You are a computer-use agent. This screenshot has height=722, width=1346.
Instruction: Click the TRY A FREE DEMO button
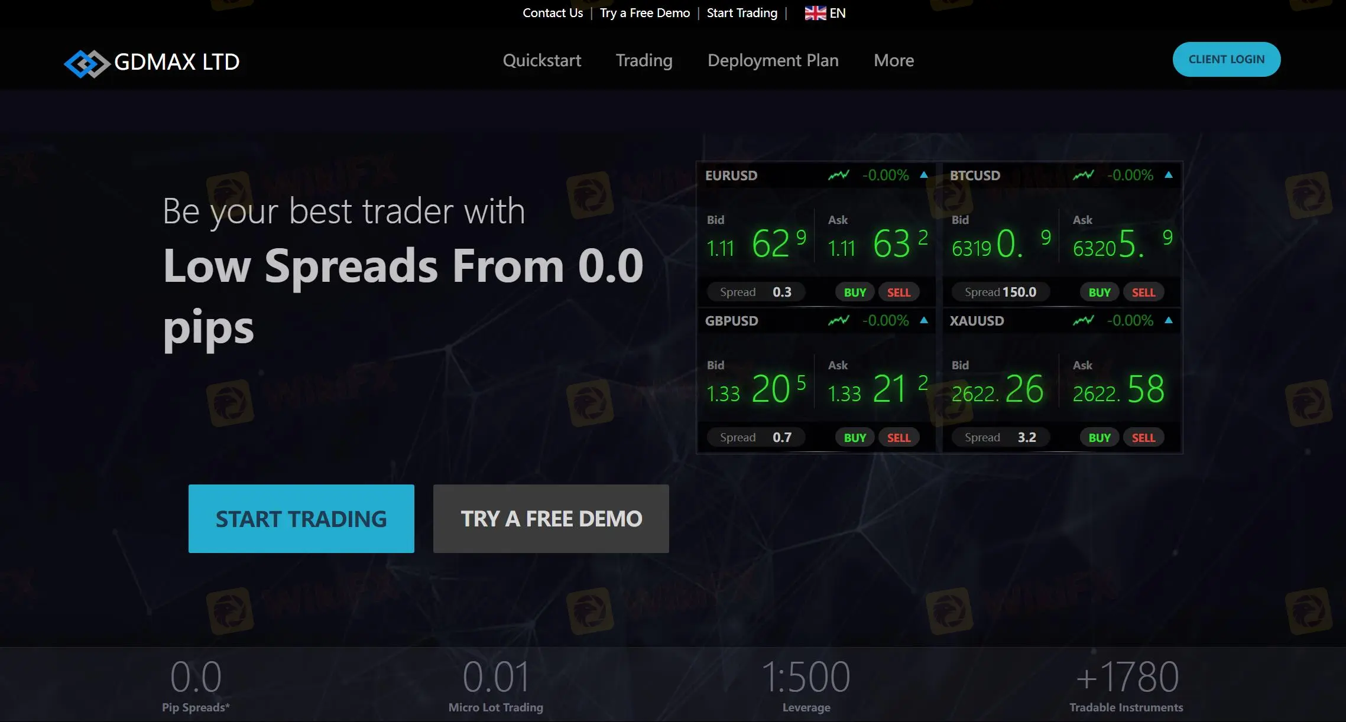click(551, 518)
